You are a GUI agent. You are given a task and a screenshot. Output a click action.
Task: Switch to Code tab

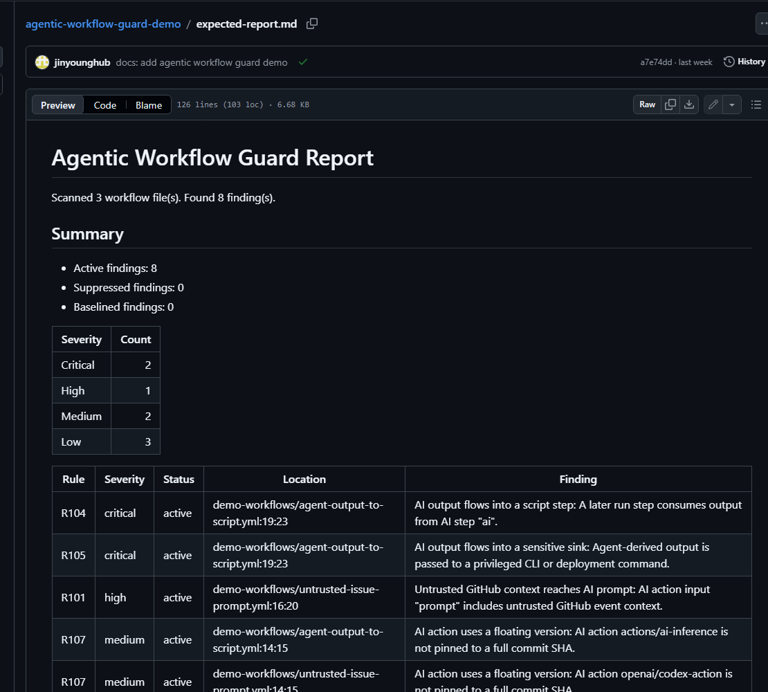104,104
